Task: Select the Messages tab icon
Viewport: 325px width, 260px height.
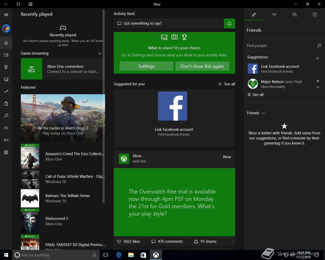Action: [x=295, y=15]
